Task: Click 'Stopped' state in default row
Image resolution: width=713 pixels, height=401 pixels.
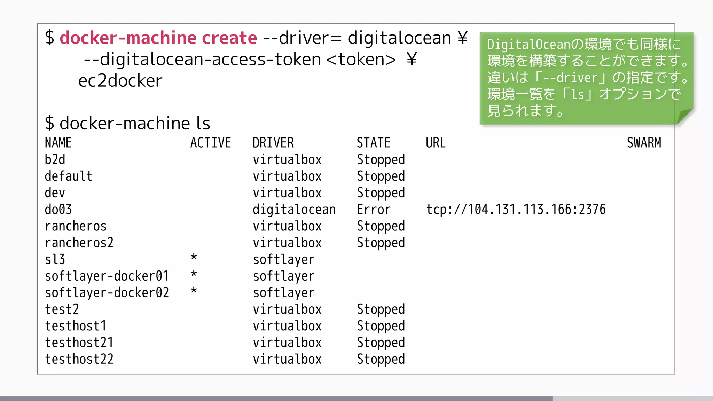Action: tap(381, 176)
